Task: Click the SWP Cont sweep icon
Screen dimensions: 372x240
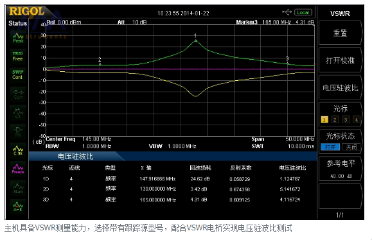Action: point(18,74)
